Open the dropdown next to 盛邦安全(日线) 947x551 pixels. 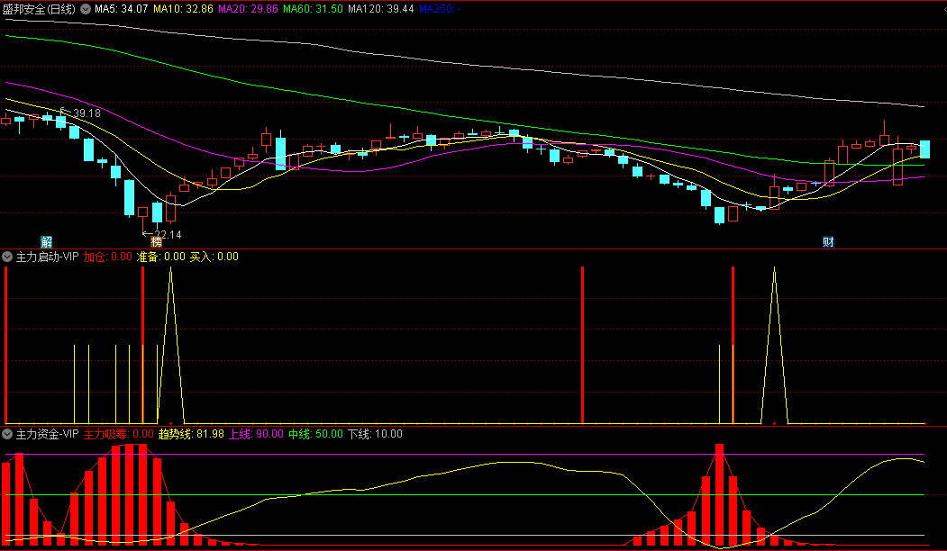coord(86,9)
